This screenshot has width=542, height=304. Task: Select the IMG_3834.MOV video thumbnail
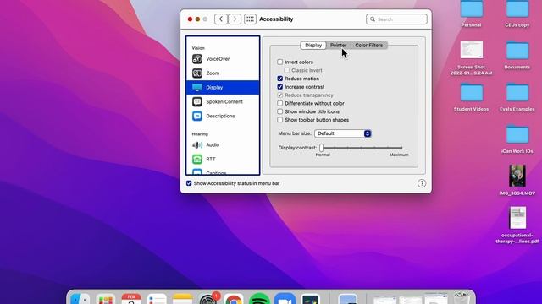pyautogui.click(x=517, y=176)
